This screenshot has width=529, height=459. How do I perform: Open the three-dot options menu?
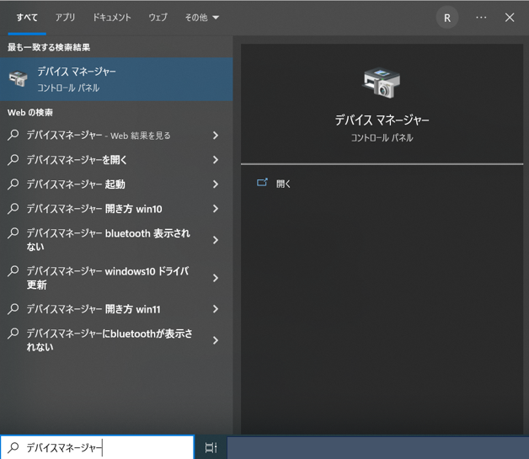click(481, 17)
